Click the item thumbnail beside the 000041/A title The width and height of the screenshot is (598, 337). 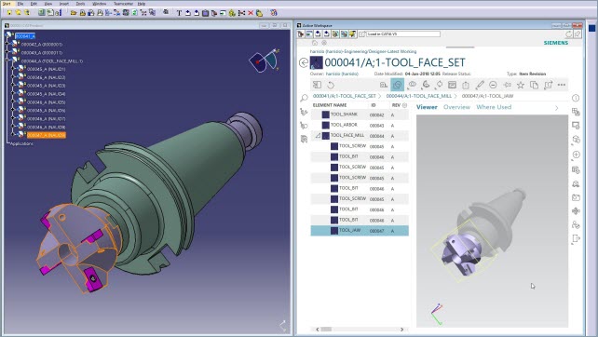316,62
